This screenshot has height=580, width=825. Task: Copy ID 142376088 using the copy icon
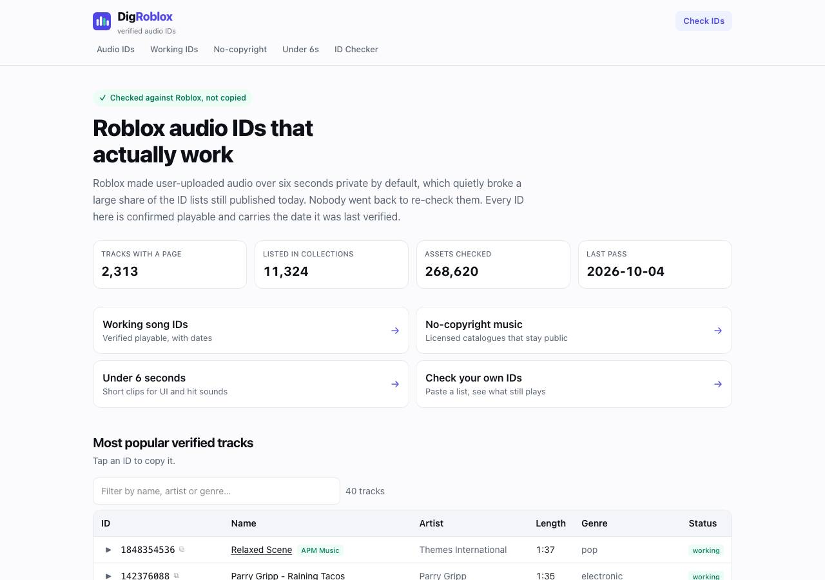[177, 575]
